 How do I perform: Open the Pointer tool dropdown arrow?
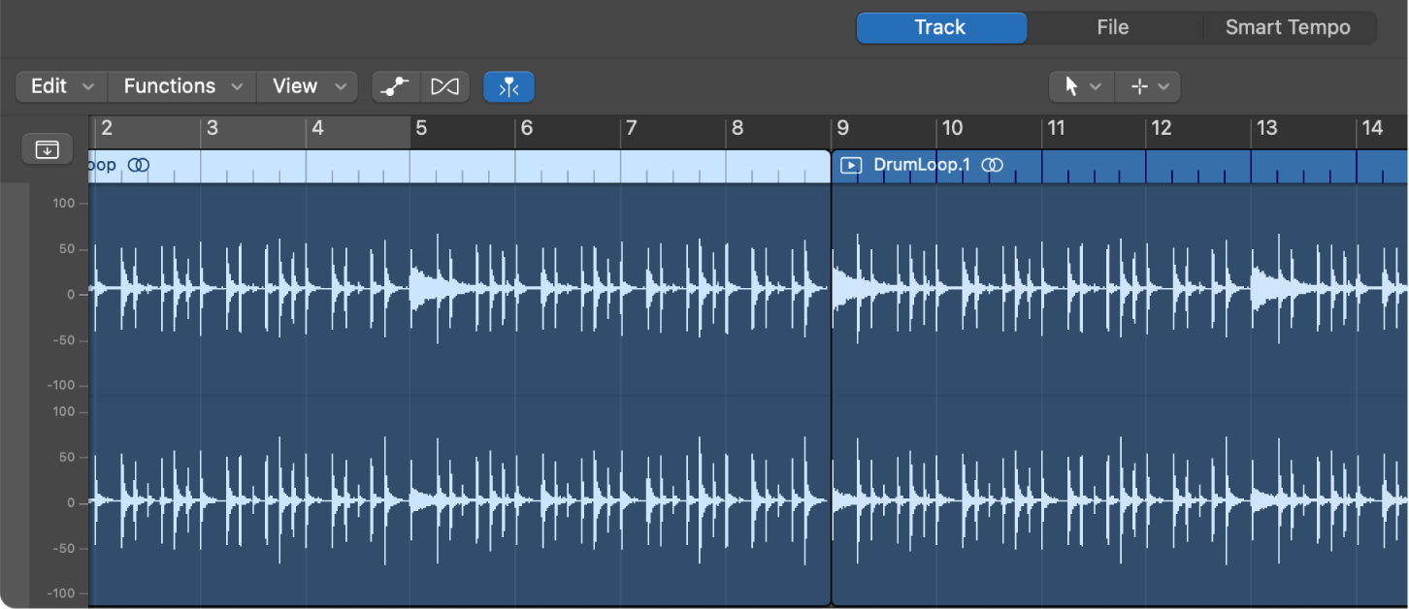pos(1095,86)
